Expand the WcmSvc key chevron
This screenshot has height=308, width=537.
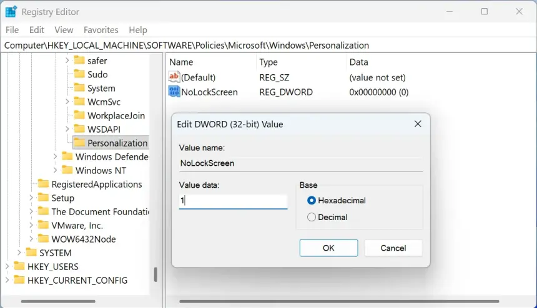(x=67, y=102)
